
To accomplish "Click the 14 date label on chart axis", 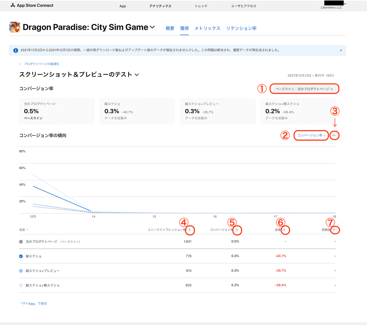I will pyautogui.click(x=94, y=217).
